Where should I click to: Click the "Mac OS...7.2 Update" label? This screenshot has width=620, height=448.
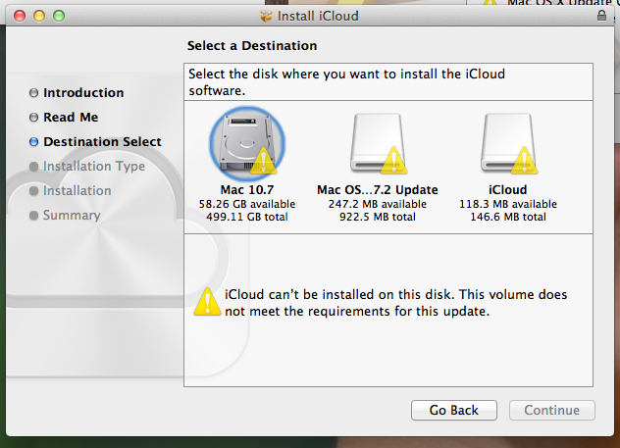click(378, 189)
